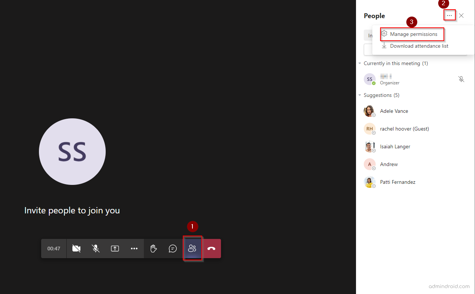Show the participants panel icon
The height and width of the screenshot is (294, 475).
pyautogui.click(x=192, y=249)
